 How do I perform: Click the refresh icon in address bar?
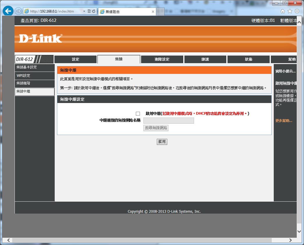point(94,11)
